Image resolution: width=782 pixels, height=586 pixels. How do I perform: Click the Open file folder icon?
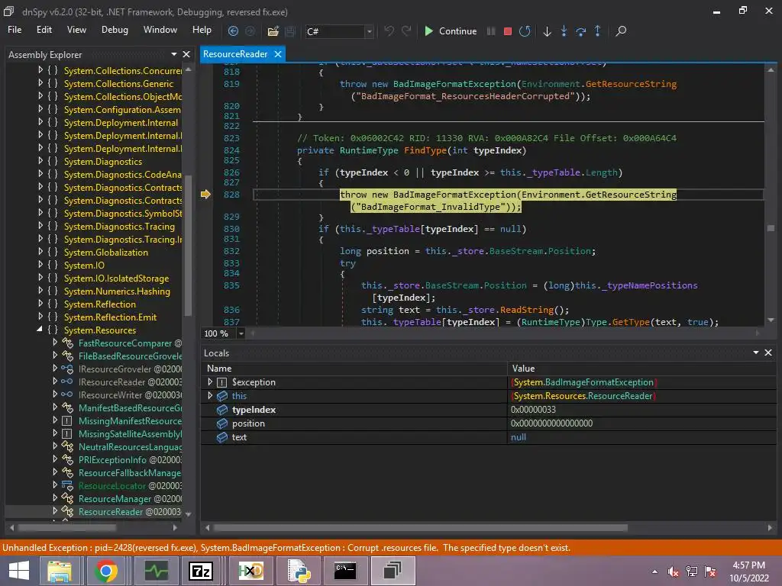273,31
